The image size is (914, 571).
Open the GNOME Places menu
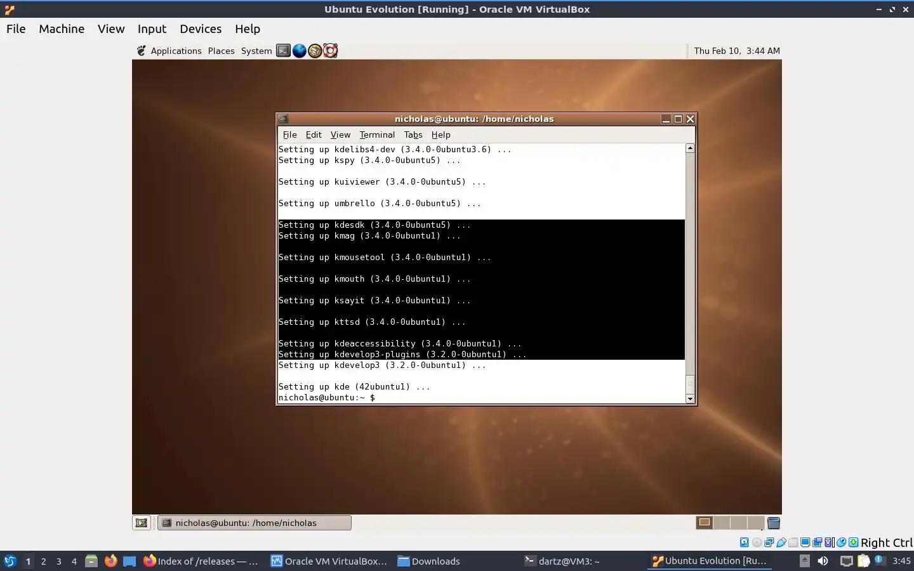(x=221, y=51)
